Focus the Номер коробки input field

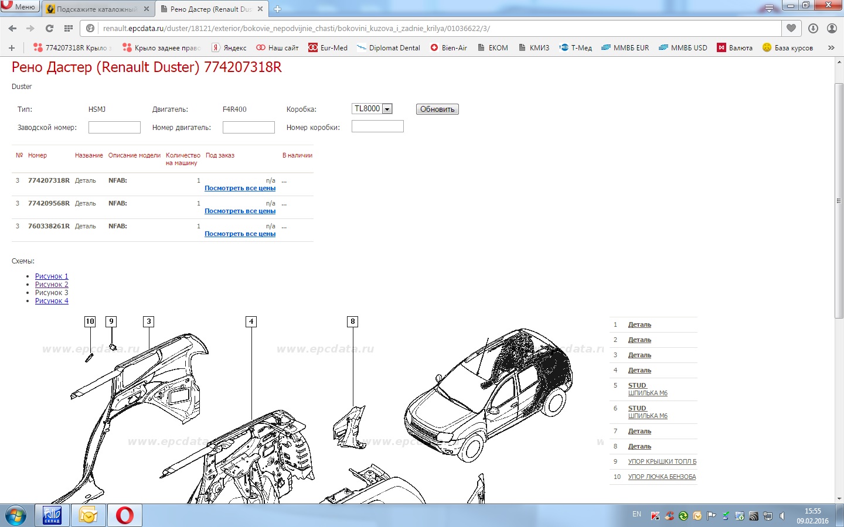pyautogui.click(x=377, y=126)
